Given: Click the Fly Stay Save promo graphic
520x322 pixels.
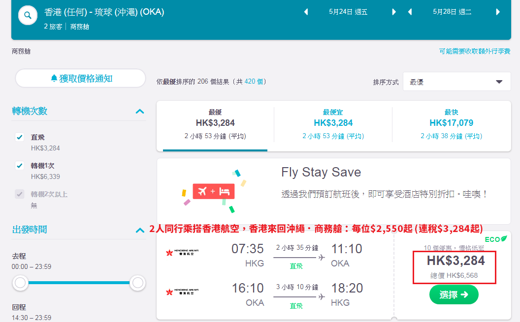Looking at the screenshot, I should point(214,191).
